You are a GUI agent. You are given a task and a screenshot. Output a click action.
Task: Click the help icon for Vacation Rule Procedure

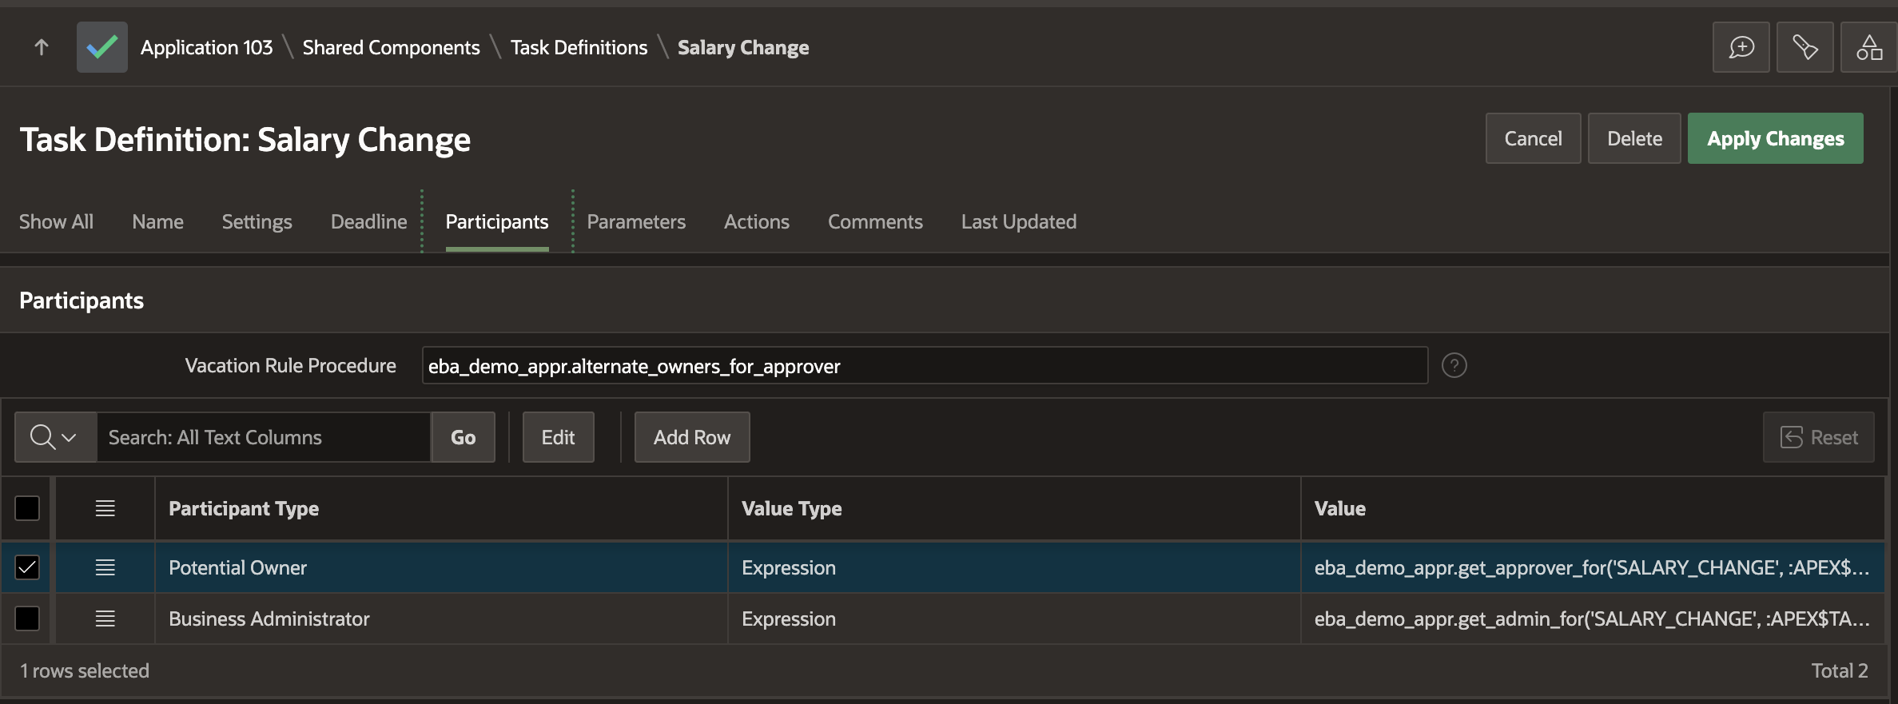(x=1454, y=365)
